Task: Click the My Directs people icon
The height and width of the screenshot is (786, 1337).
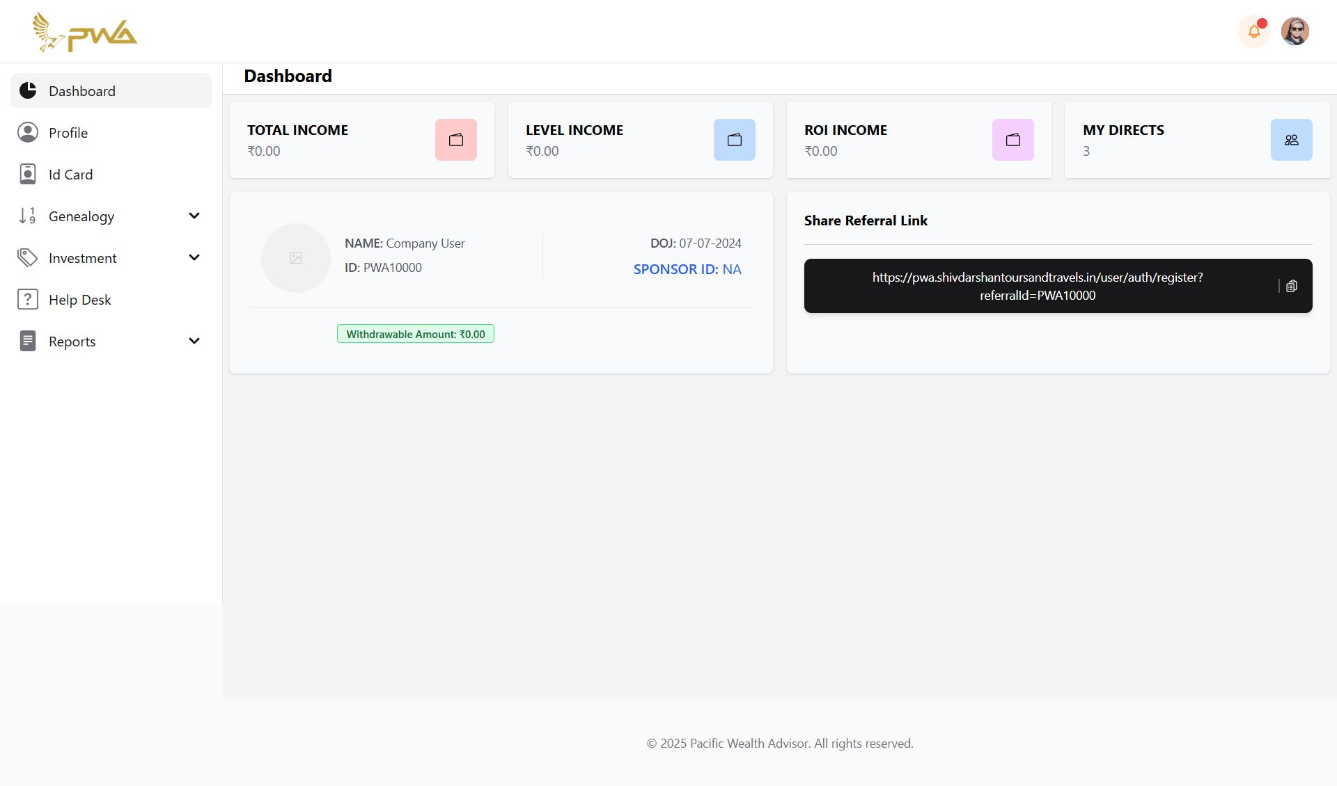Action: coord(1291,140)
